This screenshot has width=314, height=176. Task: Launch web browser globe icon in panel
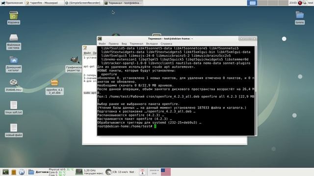22,172
